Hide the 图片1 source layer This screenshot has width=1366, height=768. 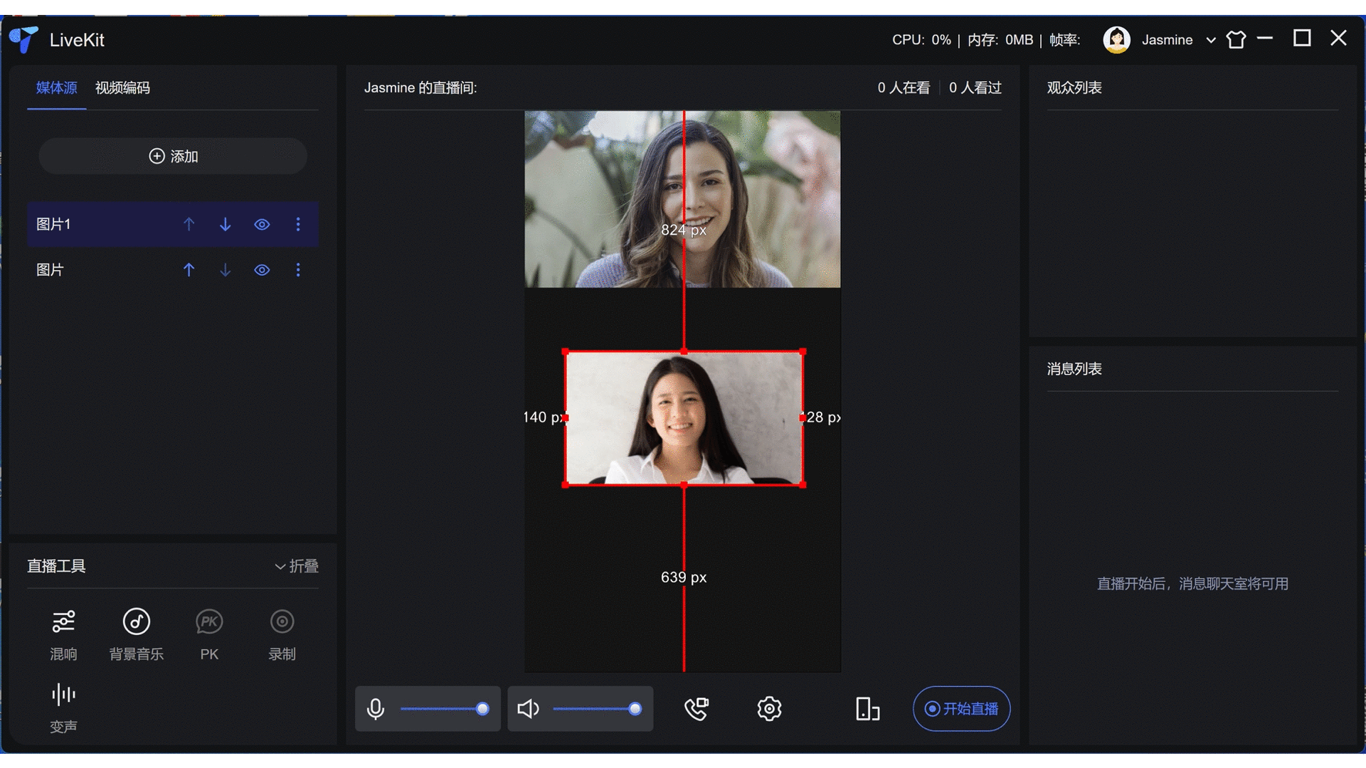point(262,225)
